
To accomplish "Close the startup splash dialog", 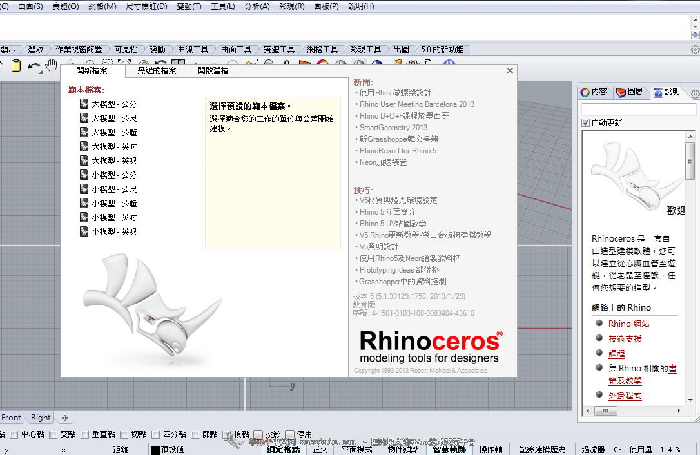I will (510, 70).
